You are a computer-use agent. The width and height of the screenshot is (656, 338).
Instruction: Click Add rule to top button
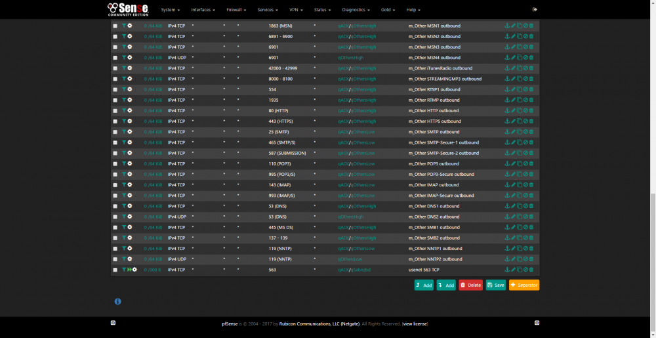[x=424, y=285]
